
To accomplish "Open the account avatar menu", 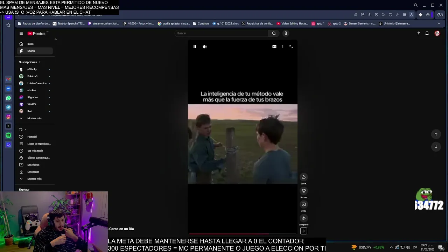I will pyautogui.click(x=437, y=33).
